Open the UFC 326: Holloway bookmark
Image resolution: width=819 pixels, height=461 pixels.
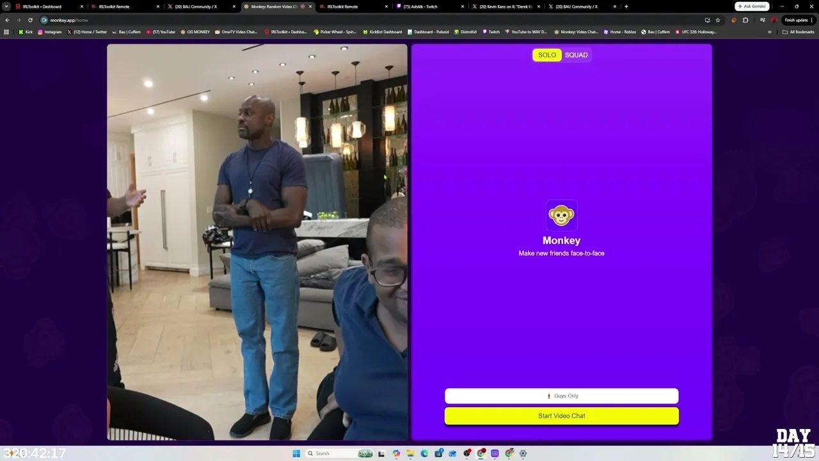tap(697, 32)
